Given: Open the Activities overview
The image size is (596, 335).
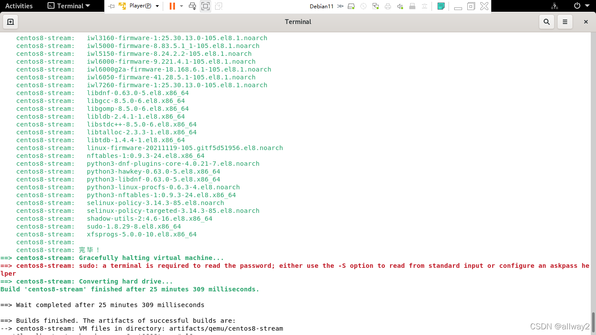Looking at the screenshot, I should coord(19,6).
